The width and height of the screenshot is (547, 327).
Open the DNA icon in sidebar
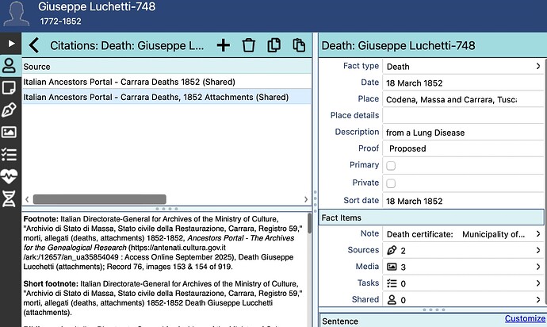[x=9, y=198]
